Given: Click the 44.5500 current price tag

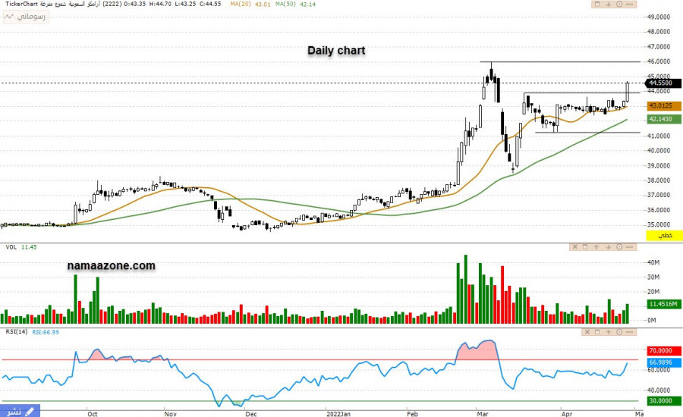Looking at the screenshot, I should pyautogui.click(x=663, y=83).
